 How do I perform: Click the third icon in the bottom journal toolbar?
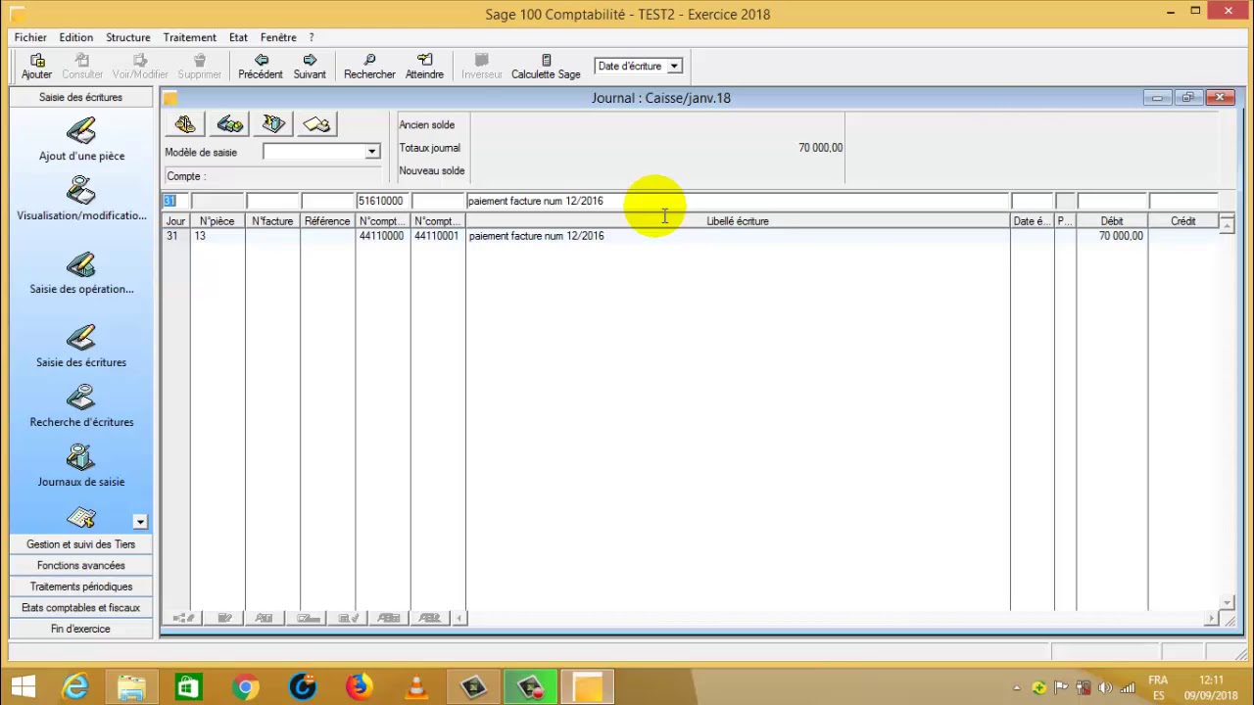point(265,618)
